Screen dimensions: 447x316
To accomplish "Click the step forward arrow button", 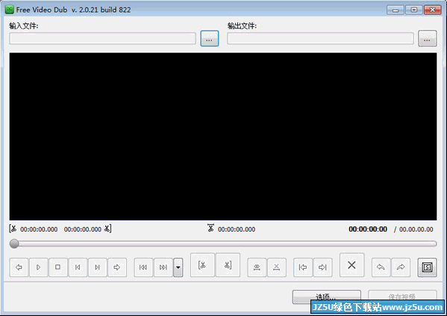I will click(x=117, y=267).
